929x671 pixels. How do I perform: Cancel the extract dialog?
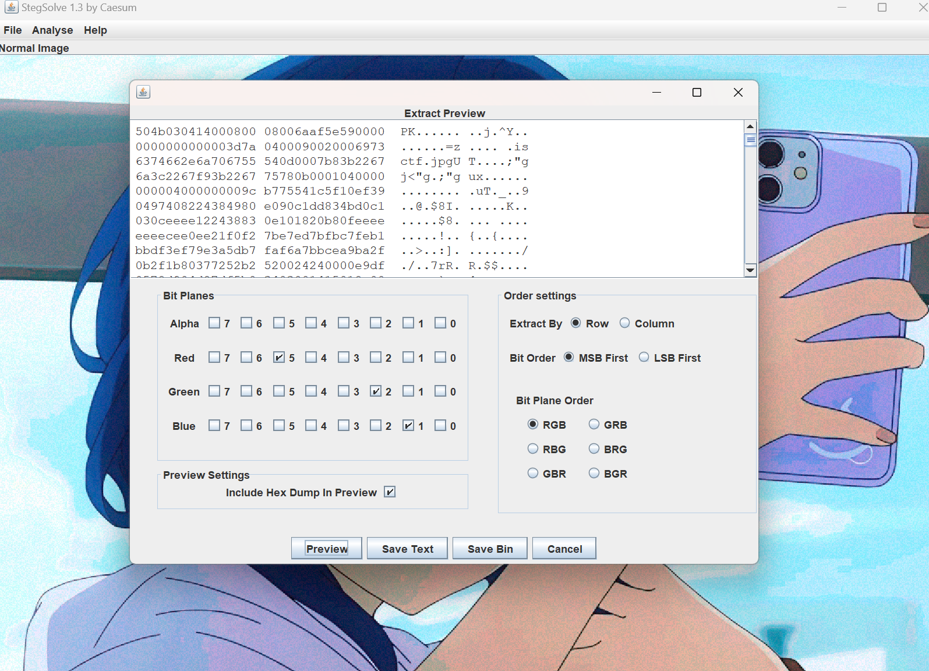pyautogui.click(x=564, y=549)
